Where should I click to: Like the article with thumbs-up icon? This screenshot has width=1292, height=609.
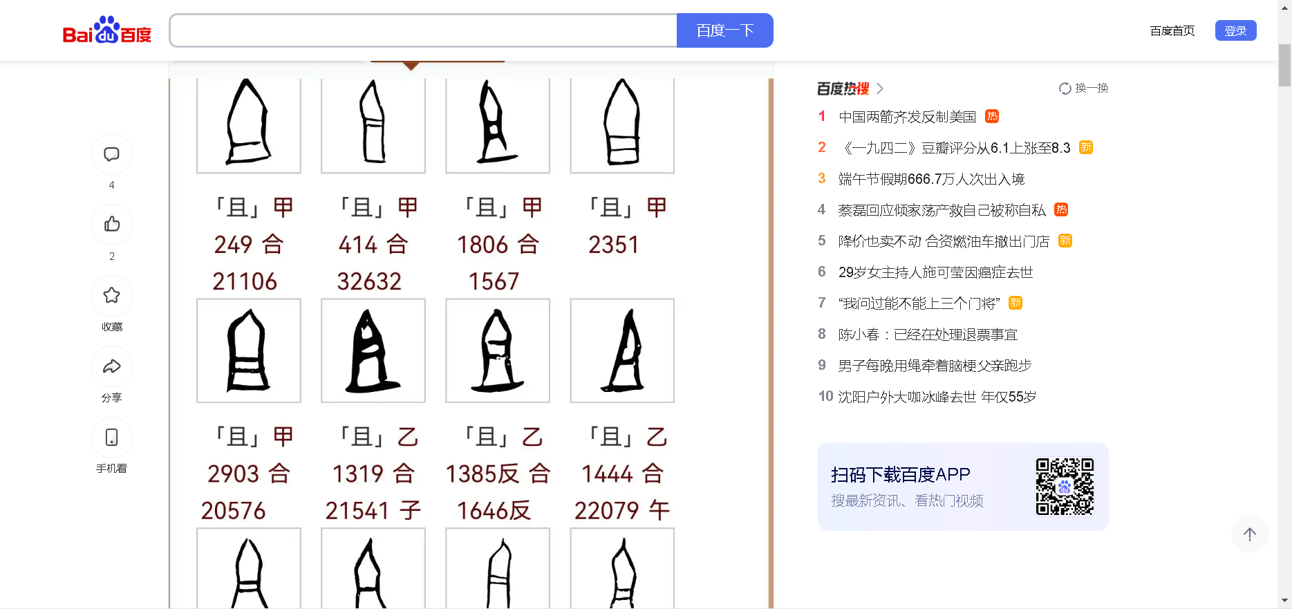pyautogui.click(x=111, y=225)
